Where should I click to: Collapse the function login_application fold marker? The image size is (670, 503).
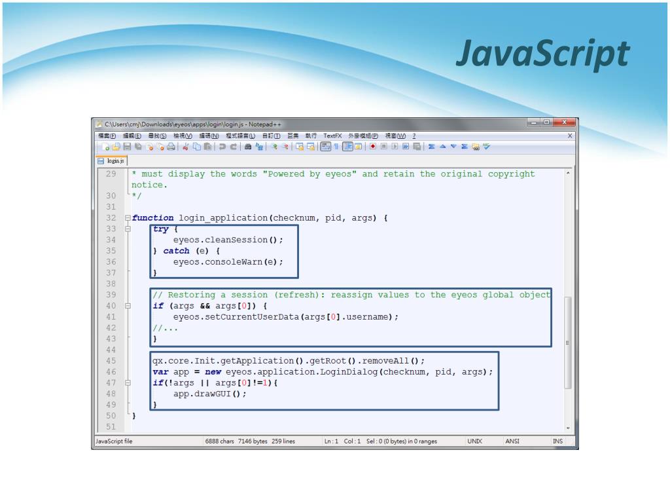(x=128, y=217)
